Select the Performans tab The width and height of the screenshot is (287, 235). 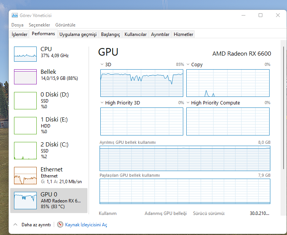tap(44, 34)
